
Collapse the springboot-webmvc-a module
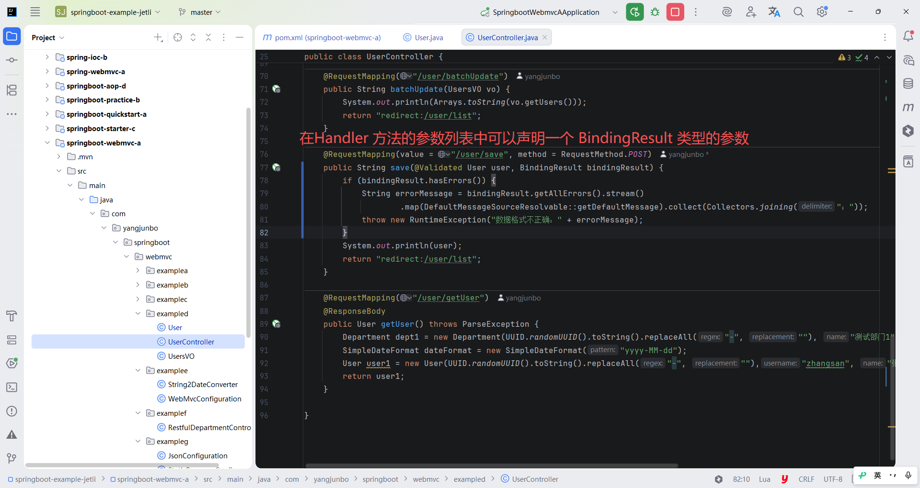click(x=47, y=143)
